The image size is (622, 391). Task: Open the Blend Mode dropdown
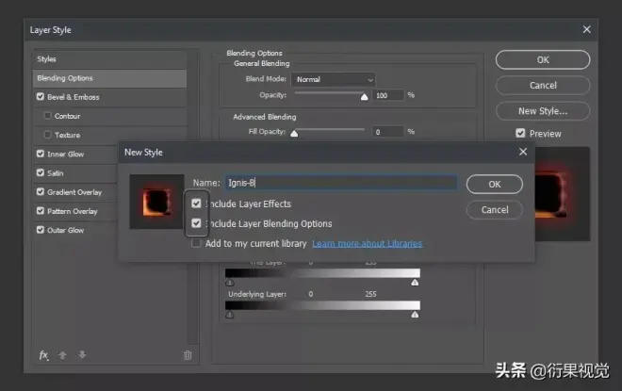click(x=334, y=79)
